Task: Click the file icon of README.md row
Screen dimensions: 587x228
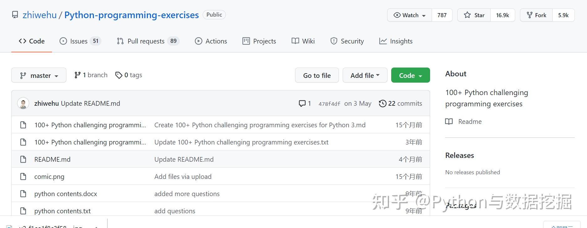Action: pyautogui.click(x=23, y=160)
